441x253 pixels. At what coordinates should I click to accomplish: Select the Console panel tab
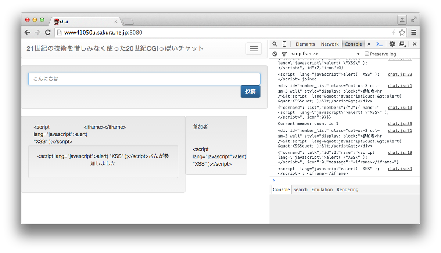click(353, 44)
